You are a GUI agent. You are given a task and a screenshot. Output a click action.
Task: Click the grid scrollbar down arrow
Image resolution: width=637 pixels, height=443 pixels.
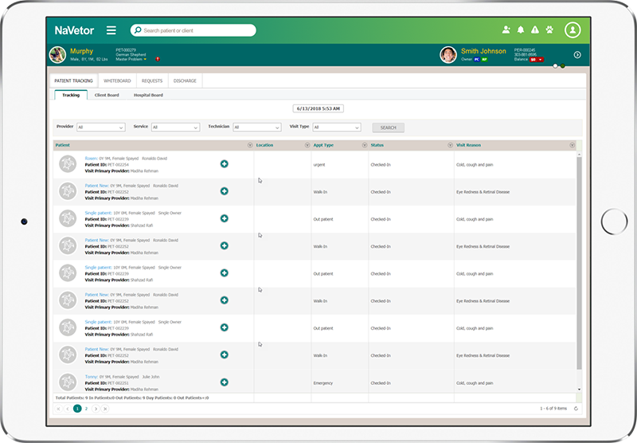pos(579,390)
